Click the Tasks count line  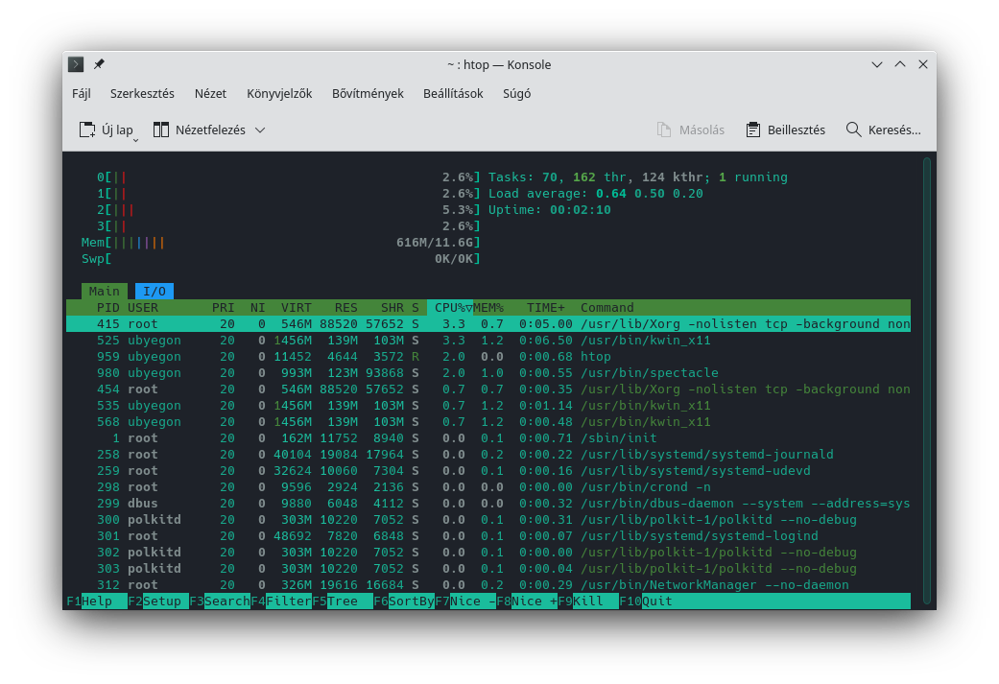pyautogui.click(x=638, y=177)
